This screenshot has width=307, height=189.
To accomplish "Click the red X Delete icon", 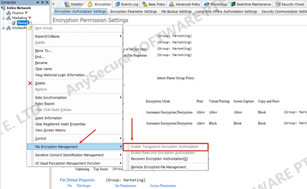I will pyautogui.click(x=30, y=83).
